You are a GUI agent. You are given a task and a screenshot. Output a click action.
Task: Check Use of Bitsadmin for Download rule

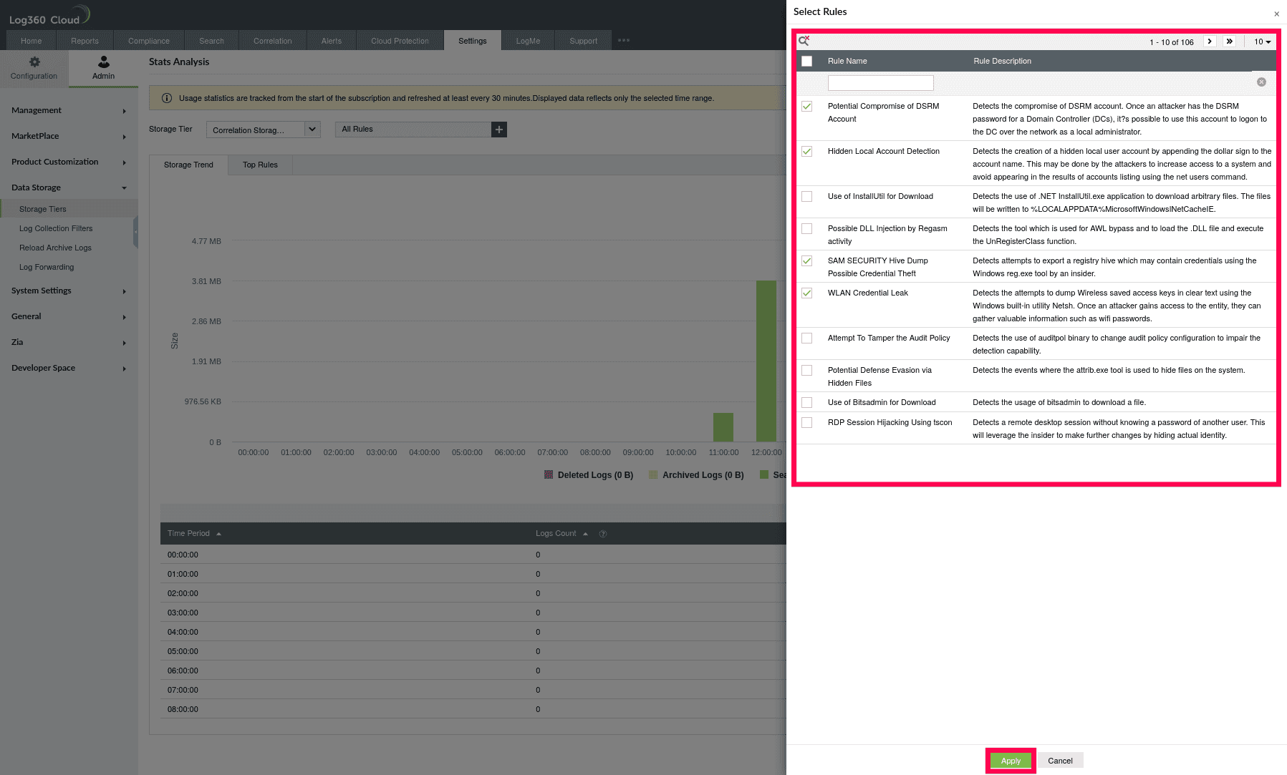[x=807, y=403]
